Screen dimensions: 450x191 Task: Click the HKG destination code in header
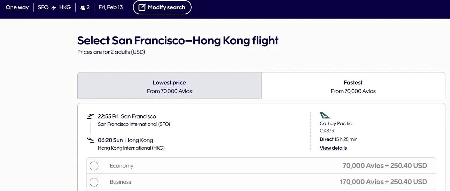tap(65, 7)
